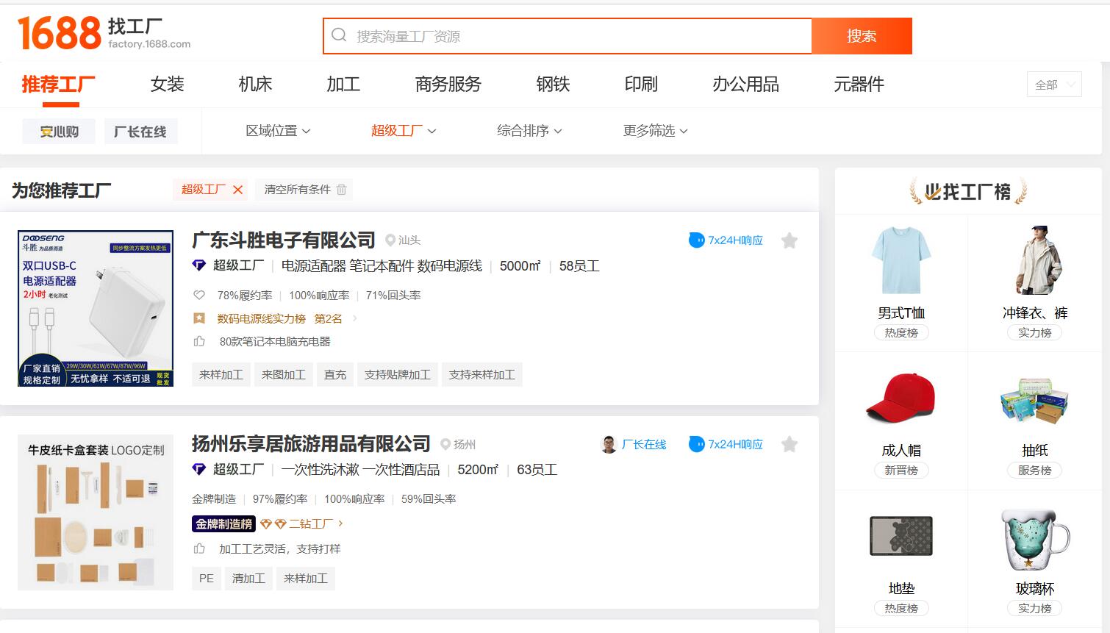The image size is (1110, 633).
Task: Open the 办公用品 category tab
Action: (745, 85)
